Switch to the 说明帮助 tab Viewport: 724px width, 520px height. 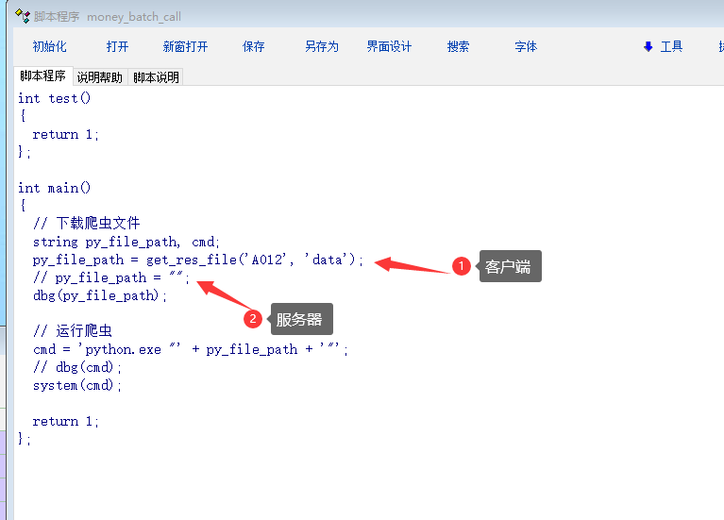coord(100,77)
